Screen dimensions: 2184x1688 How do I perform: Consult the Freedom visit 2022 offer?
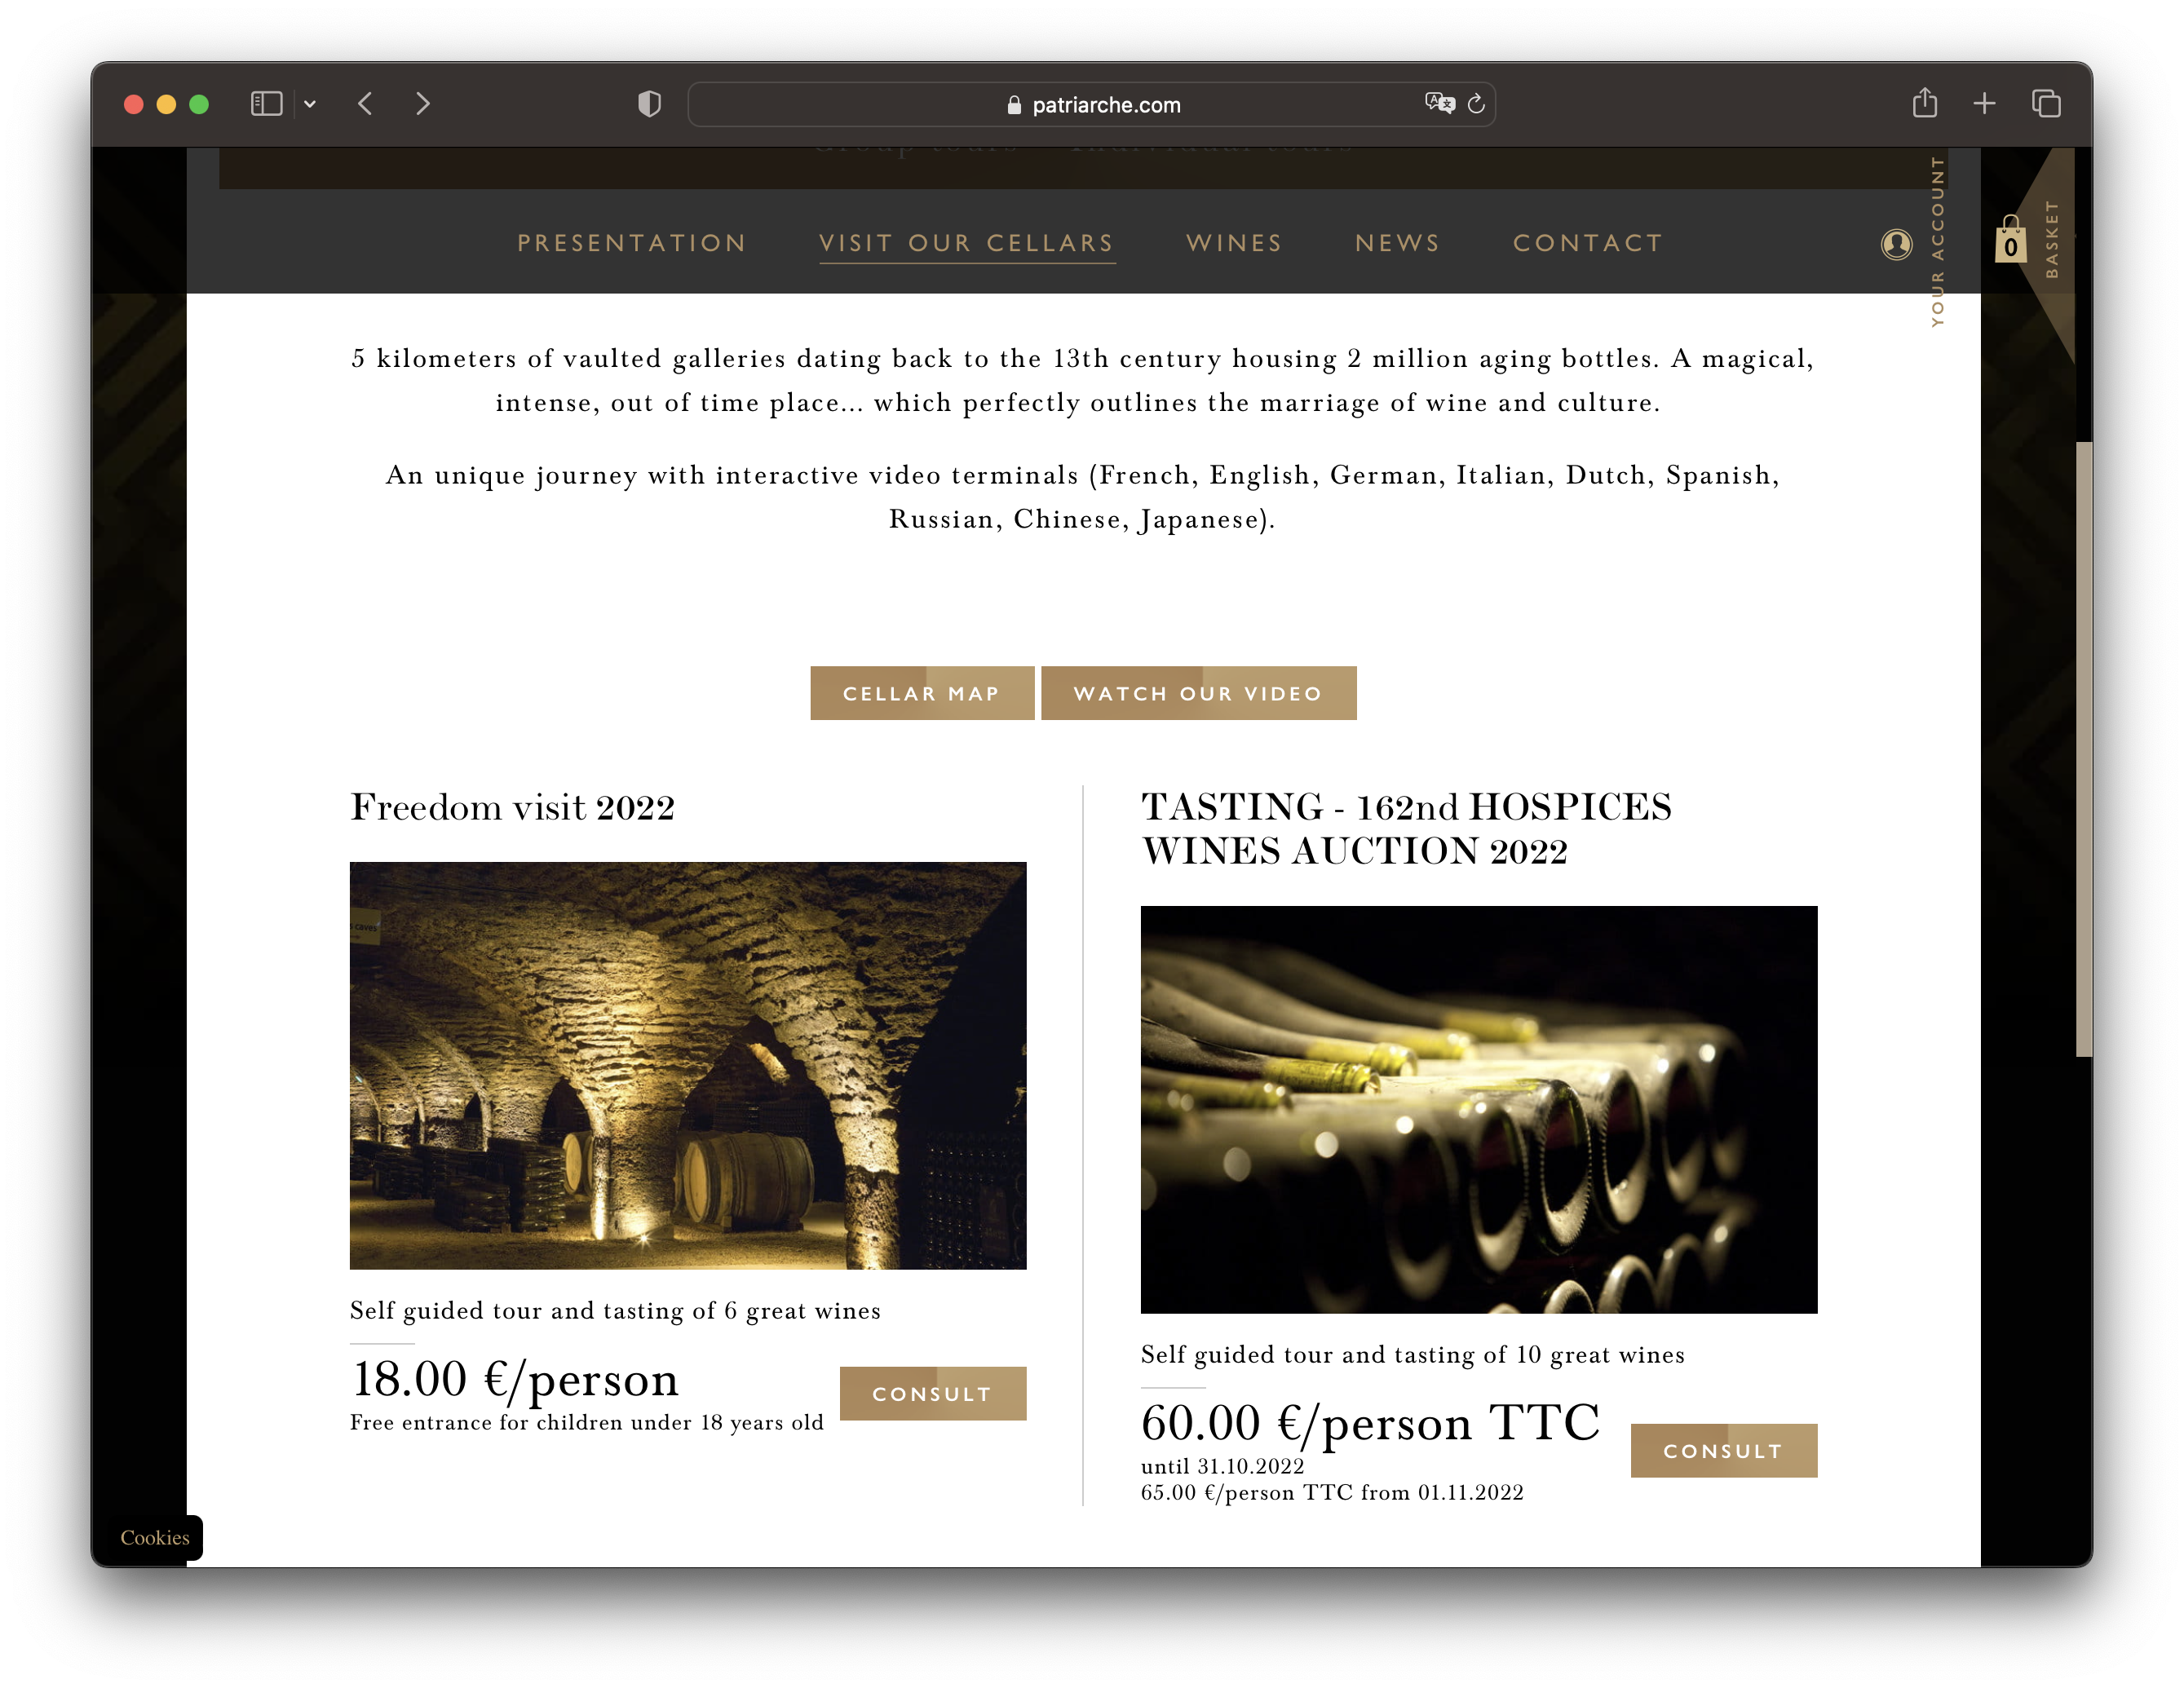[x=932, y=1393]
